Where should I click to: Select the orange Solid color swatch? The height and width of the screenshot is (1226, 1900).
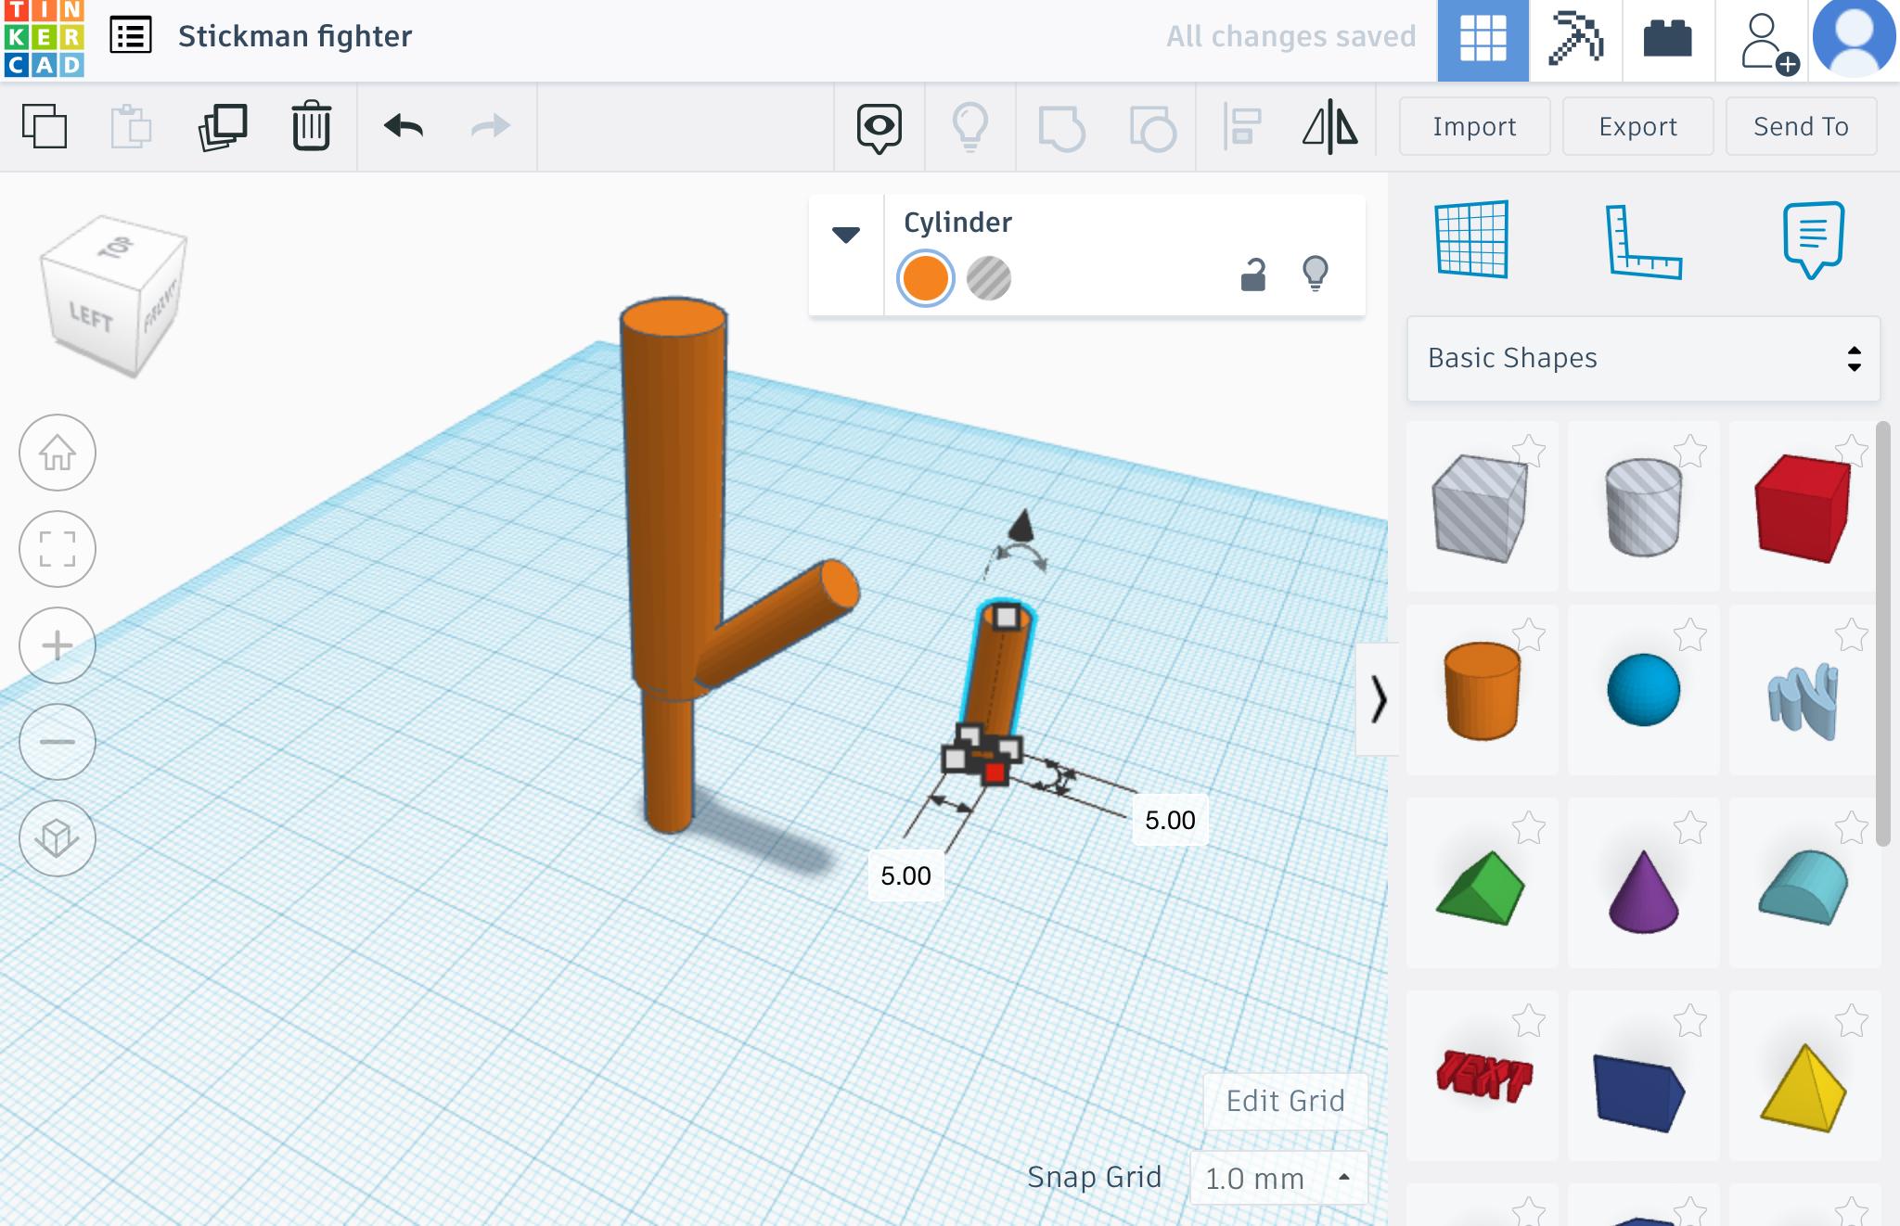coord(925,278)
